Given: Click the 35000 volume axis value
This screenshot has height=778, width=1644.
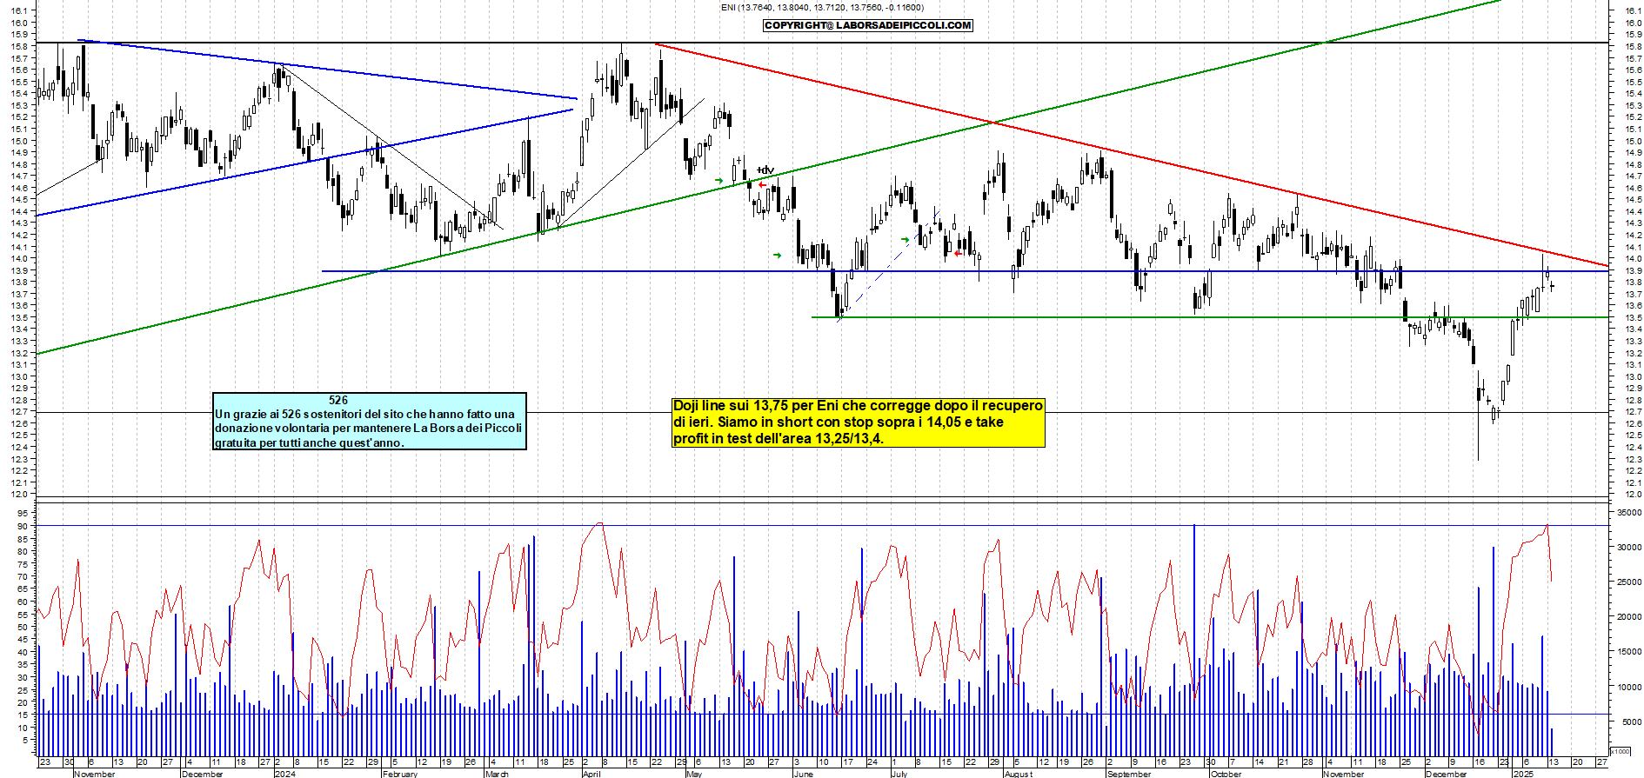Looking at the screenshot, I should (1628, 513).
